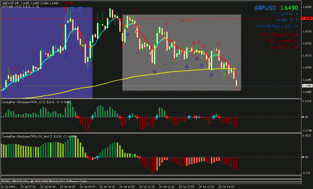
Task: Click the 1.6495 price axis label
Action: click(x=307, y=79)
